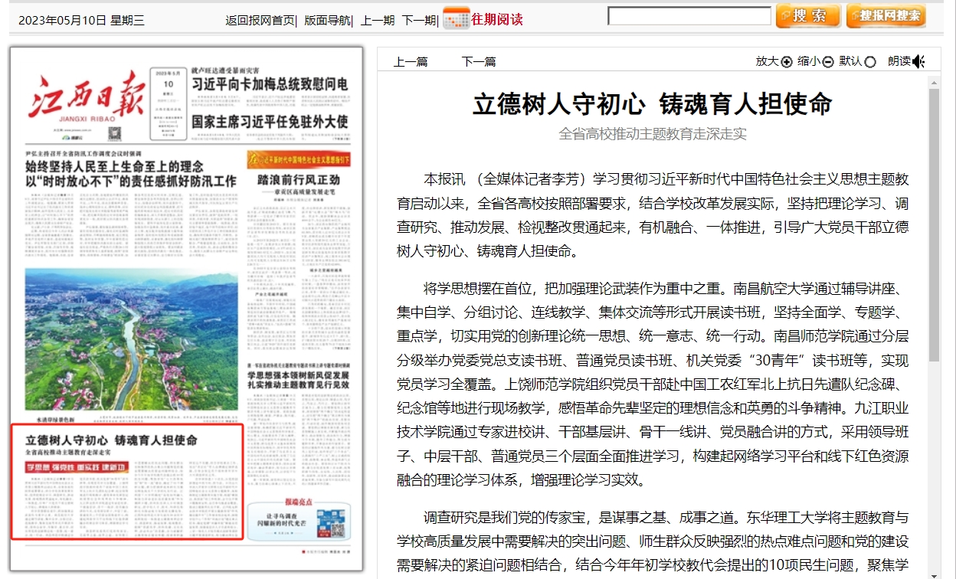Click article title 立德树人守初心 铸魂育人担使命
Image resolution: width=956 pixels, height=579 pixels.
(653, 104)
